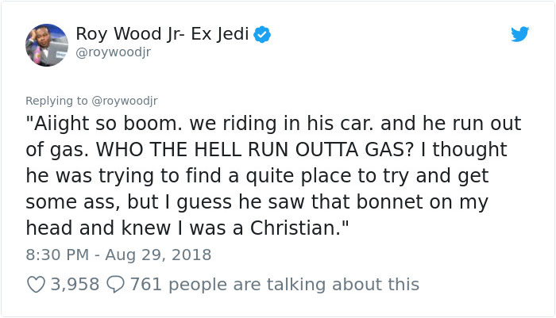This screenshot has width=556, height=318.
Task: Open Roy Wood Jr's profile picture
Action: 45,46
